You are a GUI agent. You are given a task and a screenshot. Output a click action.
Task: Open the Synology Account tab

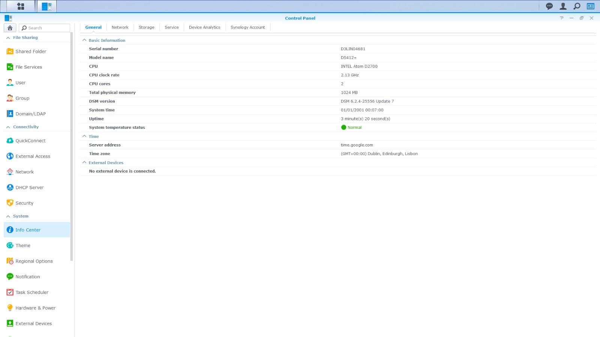point(247,27)
